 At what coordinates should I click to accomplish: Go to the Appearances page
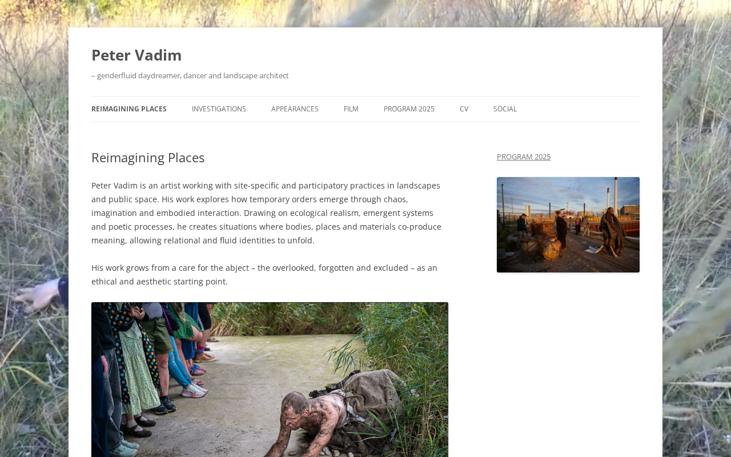coord(295,109)
